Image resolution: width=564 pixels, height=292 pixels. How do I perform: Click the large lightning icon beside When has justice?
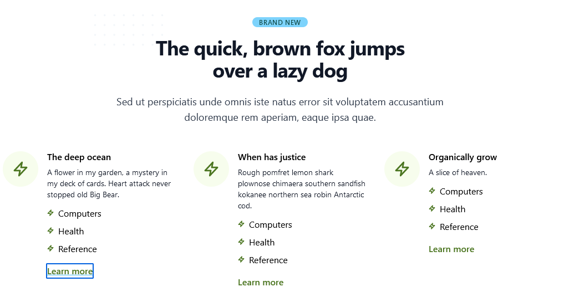[211, 169]
